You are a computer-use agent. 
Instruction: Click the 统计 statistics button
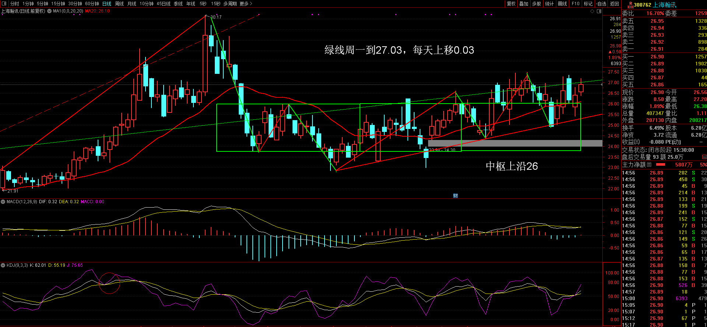[549, 4]
